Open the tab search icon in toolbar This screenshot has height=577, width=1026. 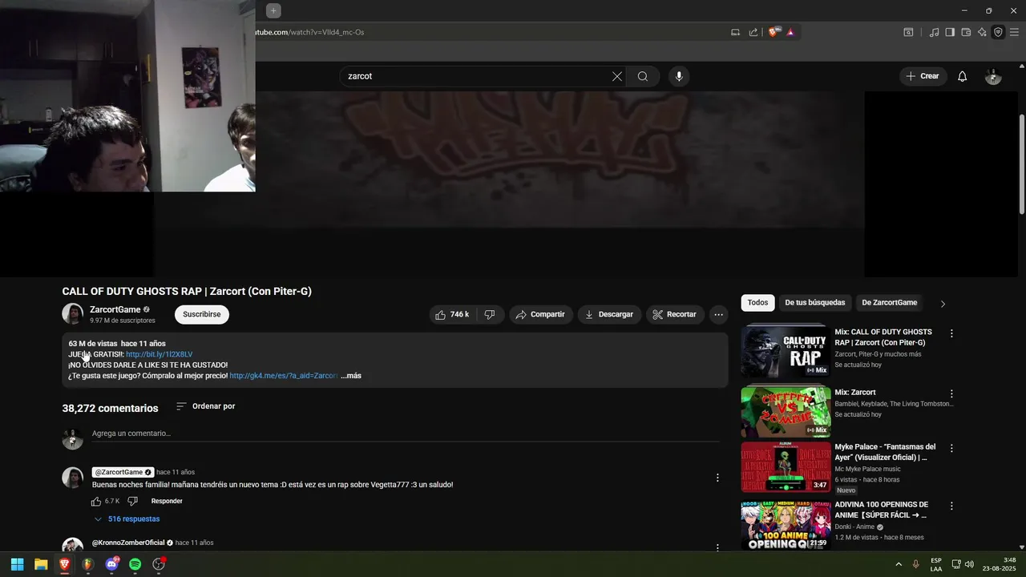908,32
